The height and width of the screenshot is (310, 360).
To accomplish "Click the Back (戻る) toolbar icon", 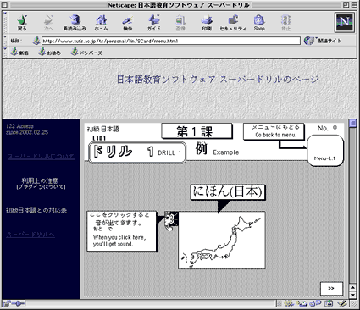I will pyautogui.click(x=22, y=23).
